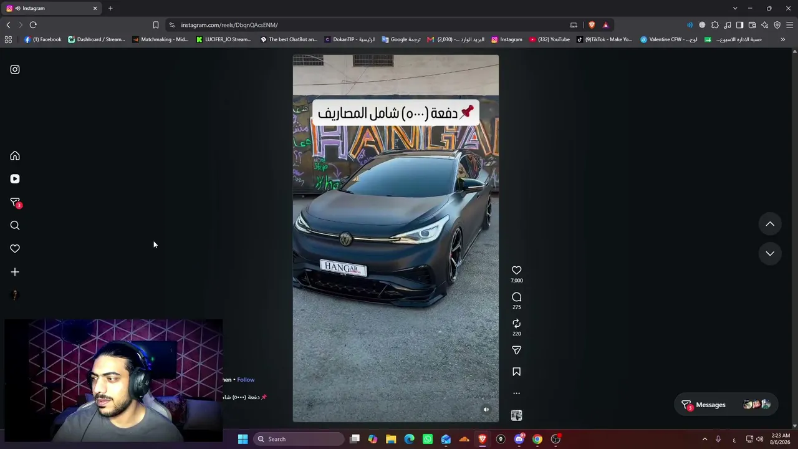The width and height of the screenshot is (798, 449).
Task: Select the Instagram browser tab
Action: coord(52,8)
